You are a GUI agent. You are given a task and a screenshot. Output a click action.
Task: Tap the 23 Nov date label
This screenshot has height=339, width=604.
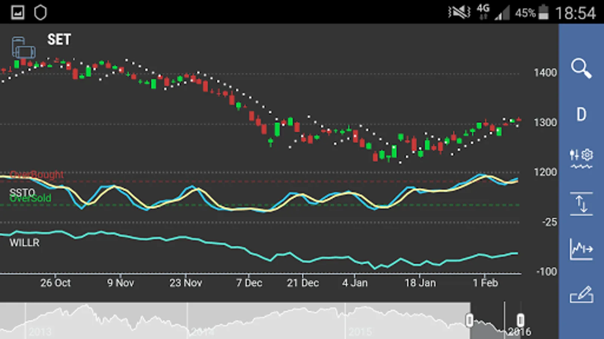186,283
